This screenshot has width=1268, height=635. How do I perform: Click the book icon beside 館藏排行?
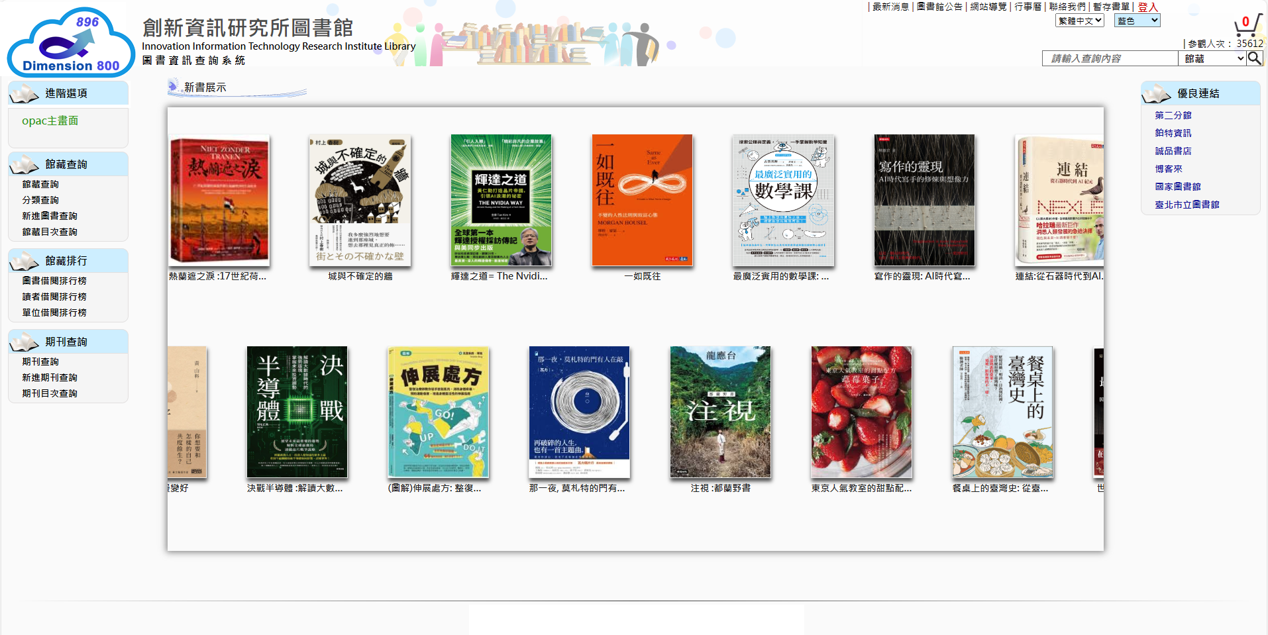25,262
